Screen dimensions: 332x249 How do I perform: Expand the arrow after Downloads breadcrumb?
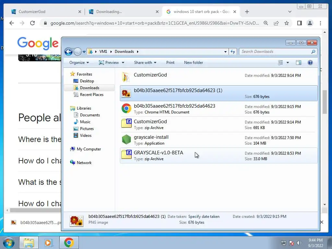(x=137, y=52)
